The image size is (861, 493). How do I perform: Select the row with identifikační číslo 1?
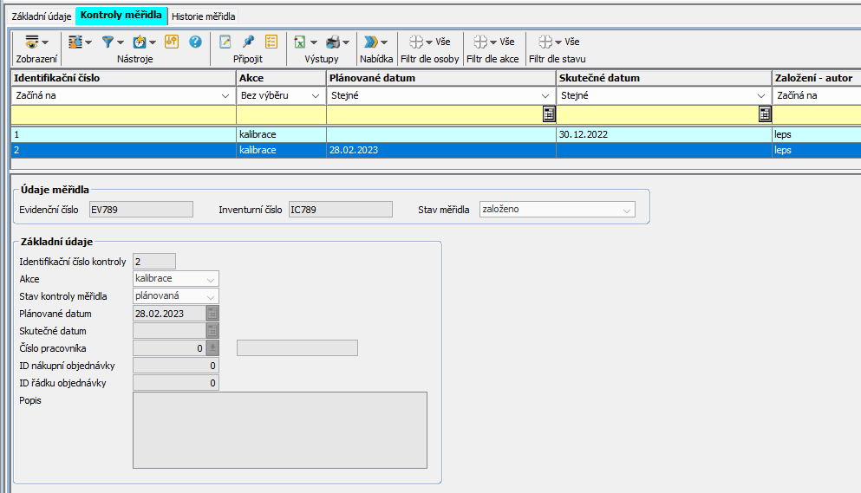pyautogui.click(x=121, y=135)
